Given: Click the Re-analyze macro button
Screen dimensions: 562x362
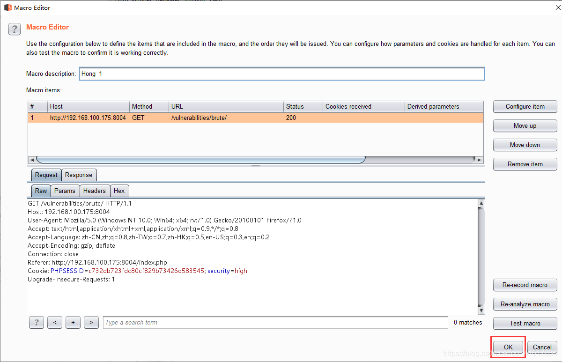Looking at the screenshot, I should coord(525,304).
